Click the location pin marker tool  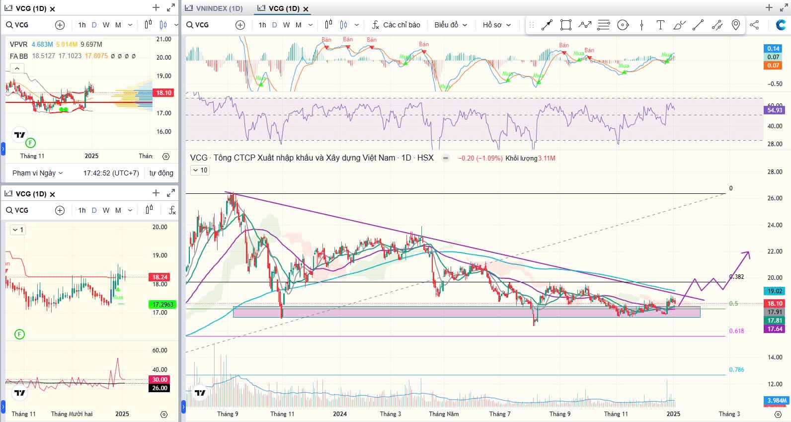point(736,25)
